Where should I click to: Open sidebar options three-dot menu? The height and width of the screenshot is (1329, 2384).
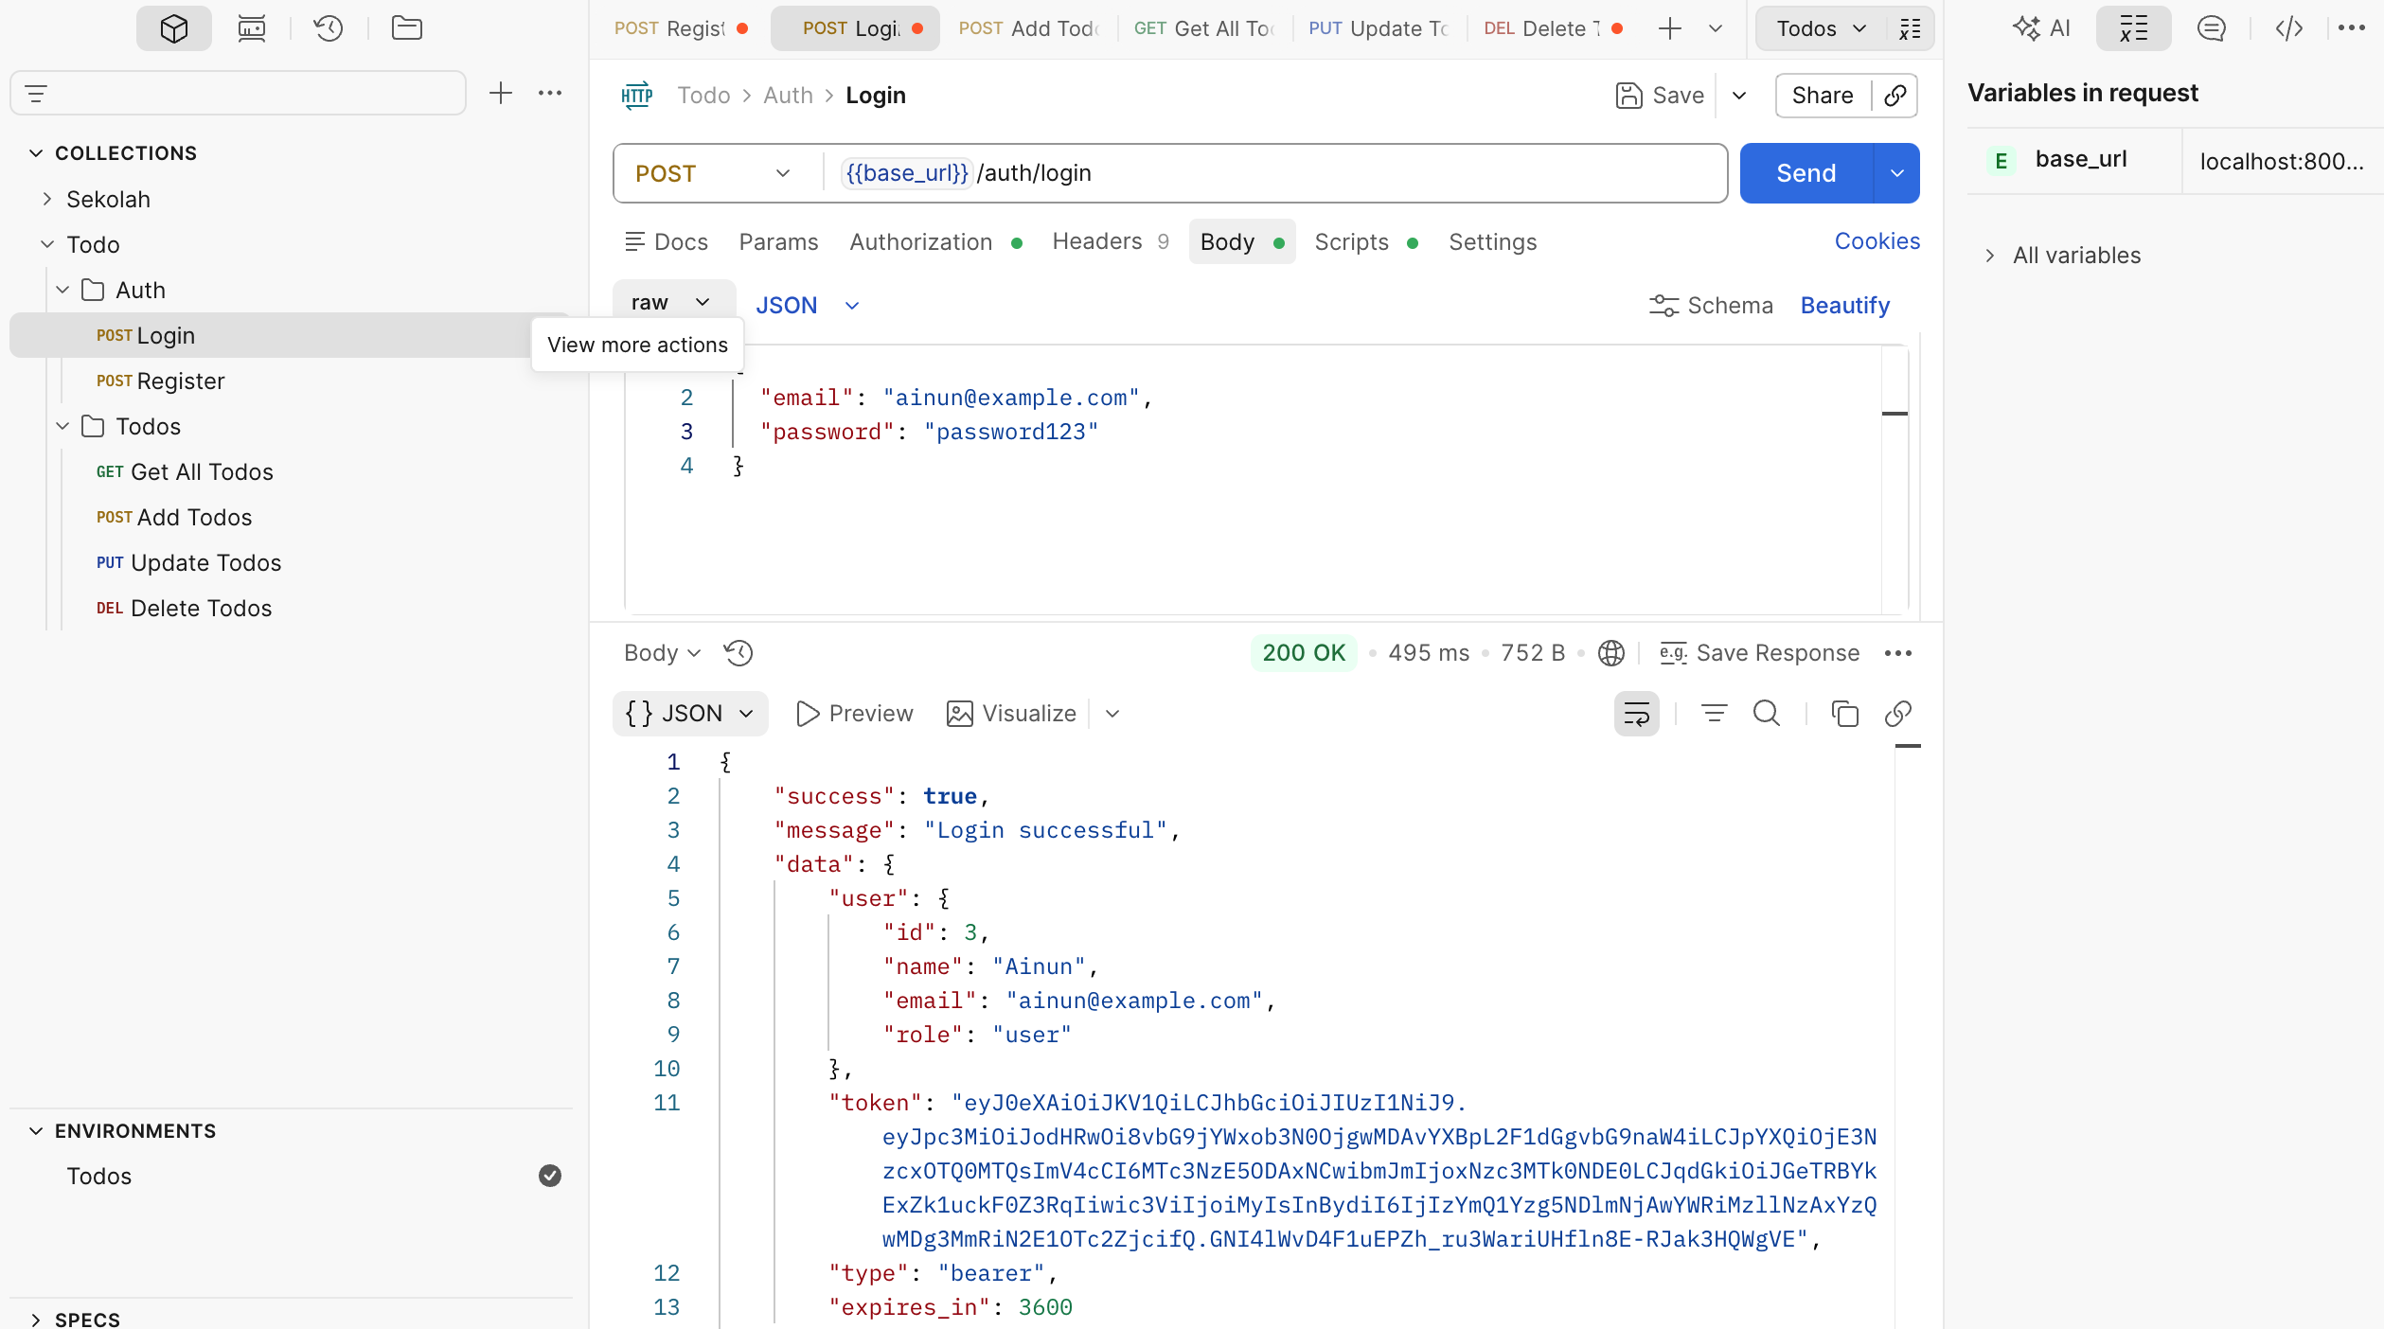(x=550, y=93)
